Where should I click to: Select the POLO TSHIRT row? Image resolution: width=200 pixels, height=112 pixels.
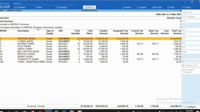pyautogui.click(x=91, y=46)
